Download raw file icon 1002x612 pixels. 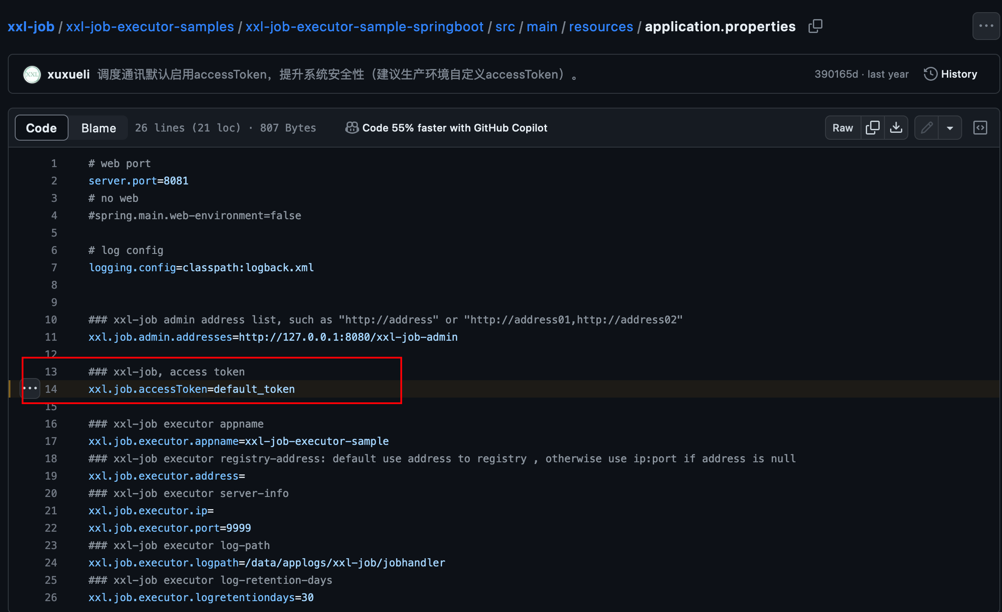[x=896, y=128]
